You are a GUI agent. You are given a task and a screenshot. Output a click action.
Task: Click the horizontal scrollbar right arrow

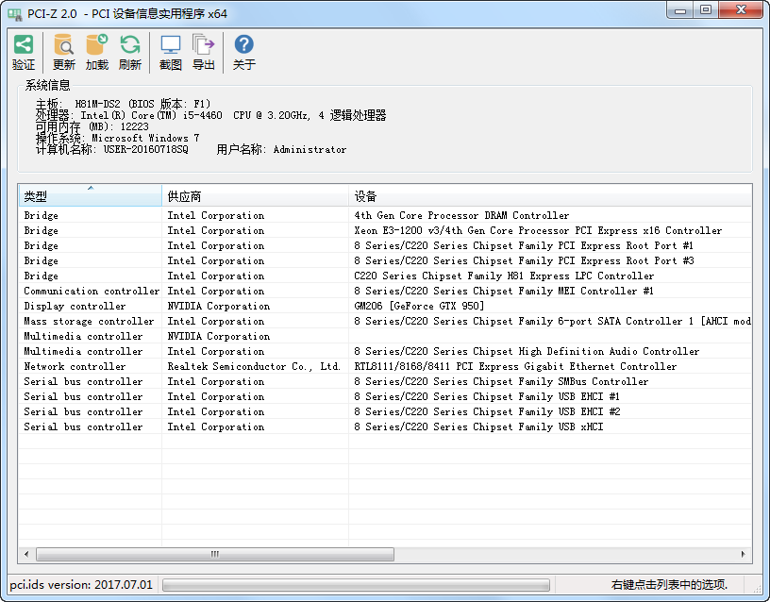(x=745, y=554)
